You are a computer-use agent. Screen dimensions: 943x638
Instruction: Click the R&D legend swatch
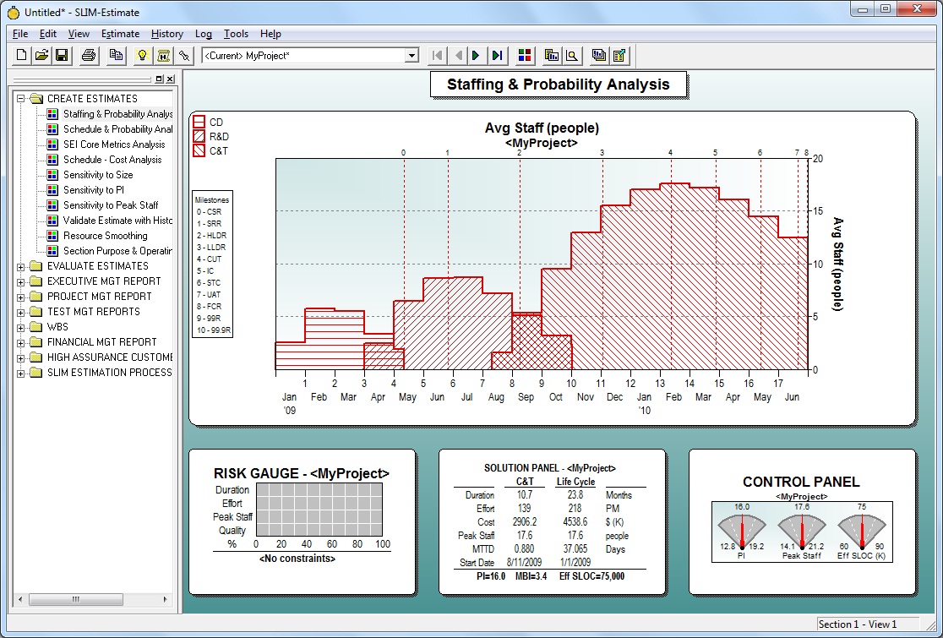[x=199, y=137]
